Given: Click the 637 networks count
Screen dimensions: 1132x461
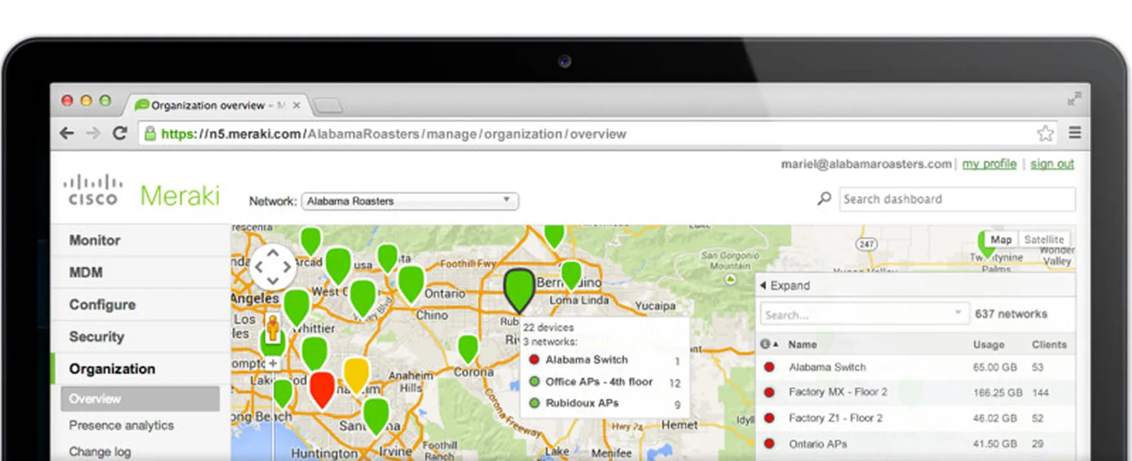Looking at the screenshot, I should coord(1011,314).
